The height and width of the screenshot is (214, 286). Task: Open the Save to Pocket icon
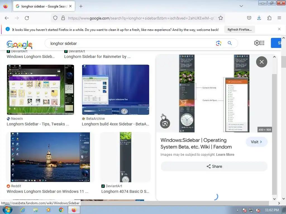tap(249, 18)
